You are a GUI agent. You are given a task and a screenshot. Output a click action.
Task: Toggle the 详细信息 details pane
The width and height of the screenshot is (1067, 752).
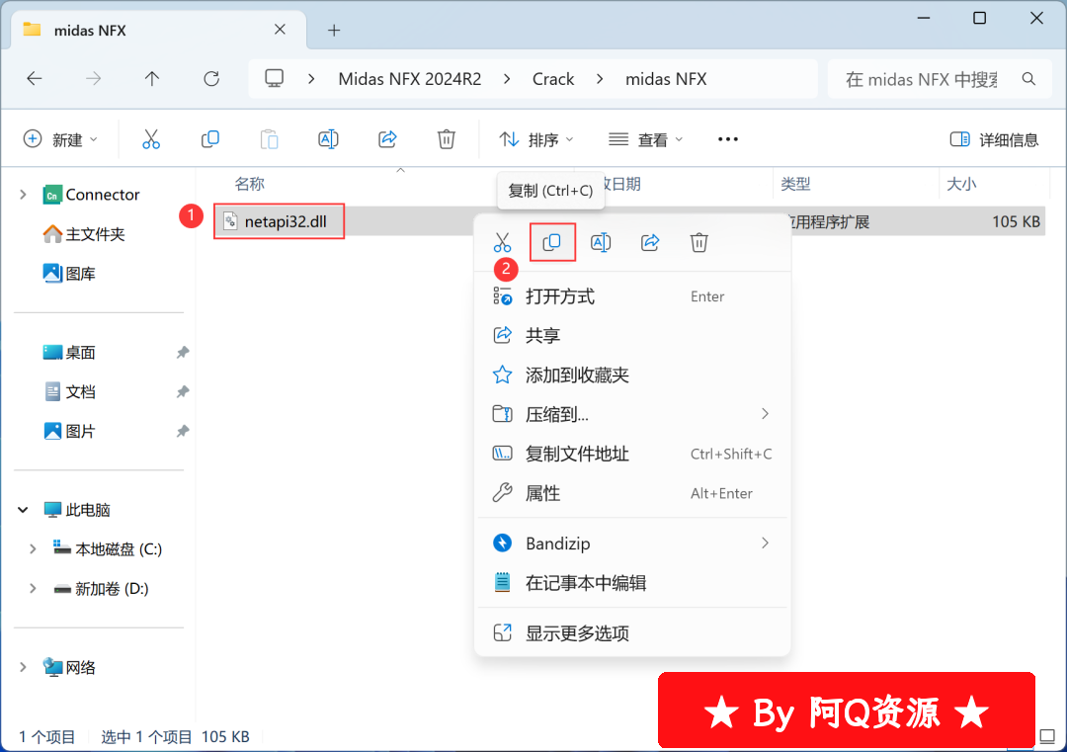tap(994, 139)
